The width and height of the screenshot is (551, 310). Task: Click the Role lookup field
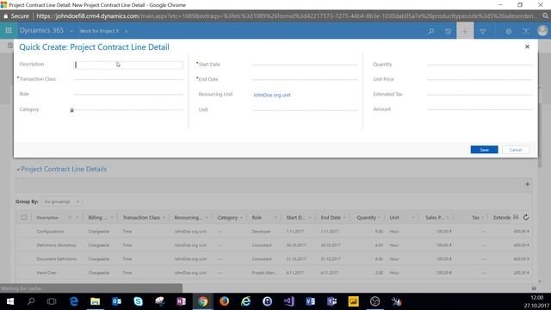click(128, 94)
